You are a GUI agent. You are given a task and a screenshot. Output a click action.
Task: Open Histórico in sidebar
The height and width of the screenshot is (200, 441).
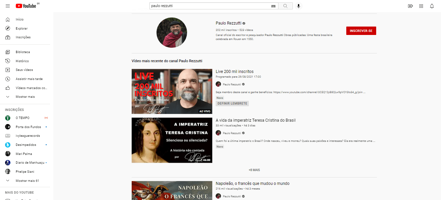pos(22,61)
